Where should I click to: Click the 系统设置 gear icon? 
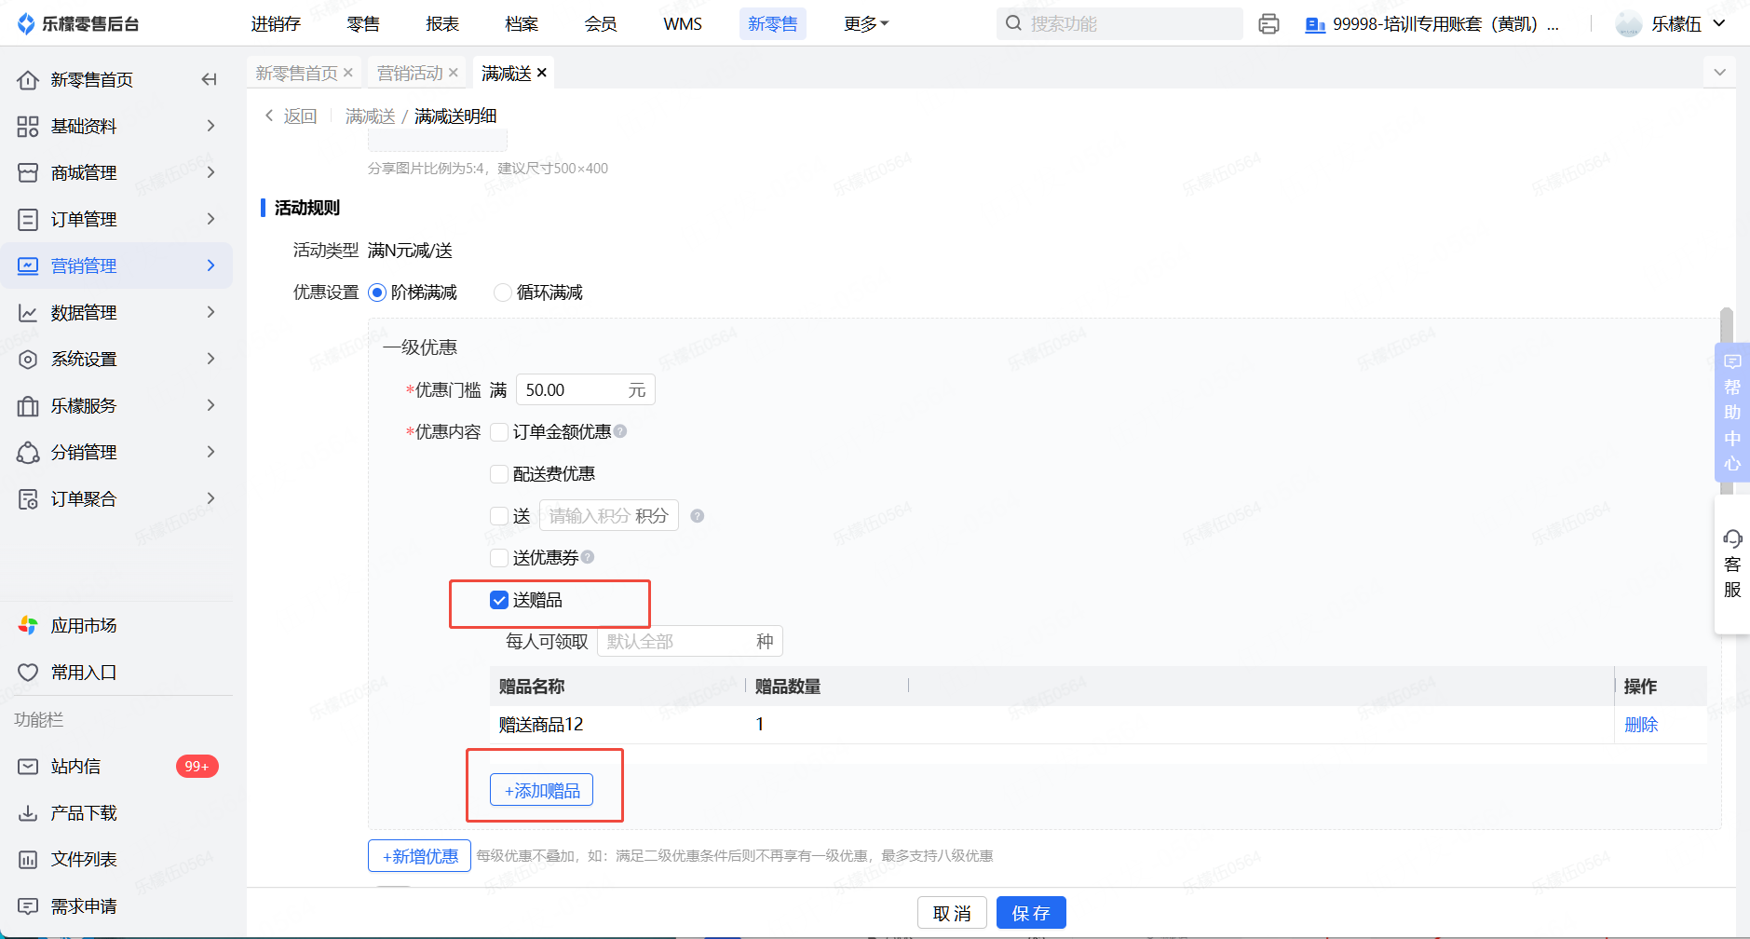[28, 360]
